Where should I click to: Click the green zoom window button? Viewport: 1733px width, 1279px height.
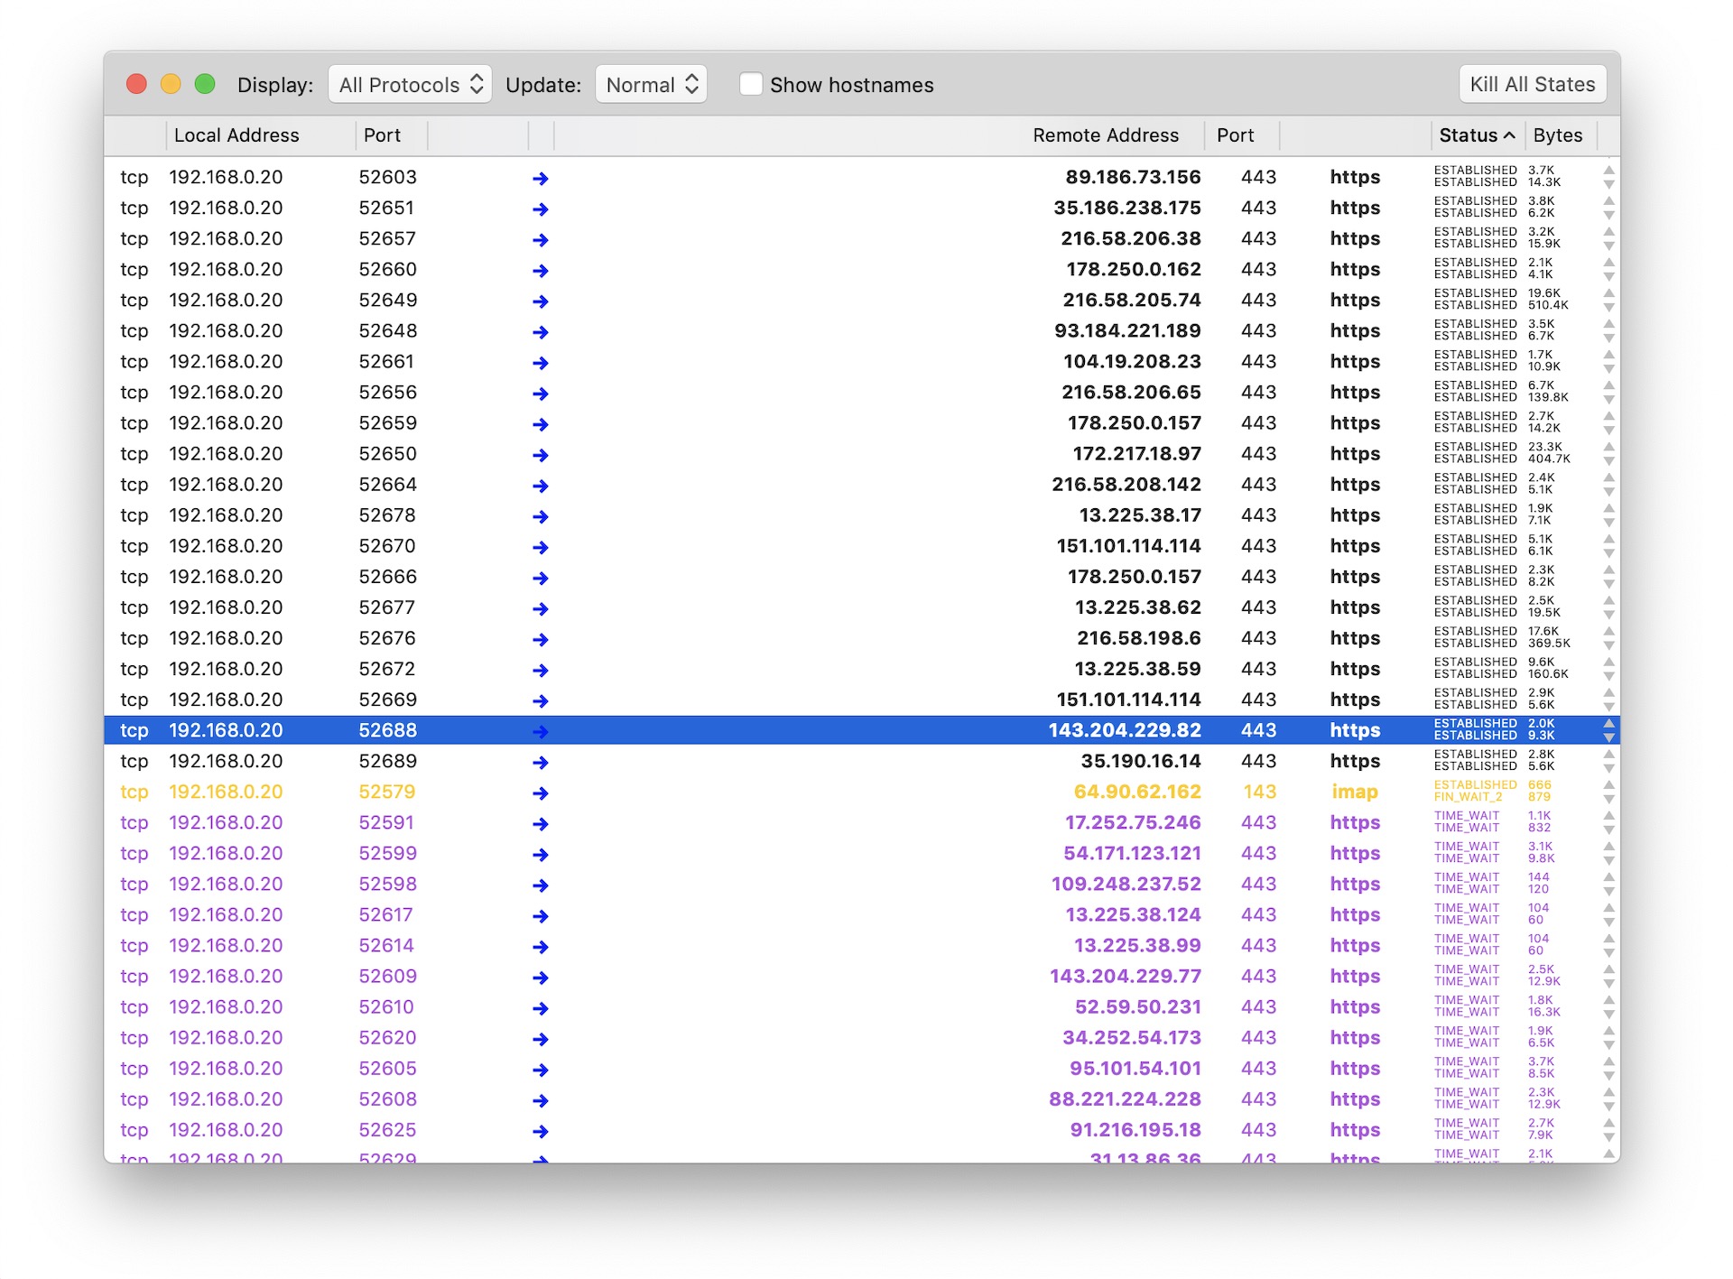(205, 84)
